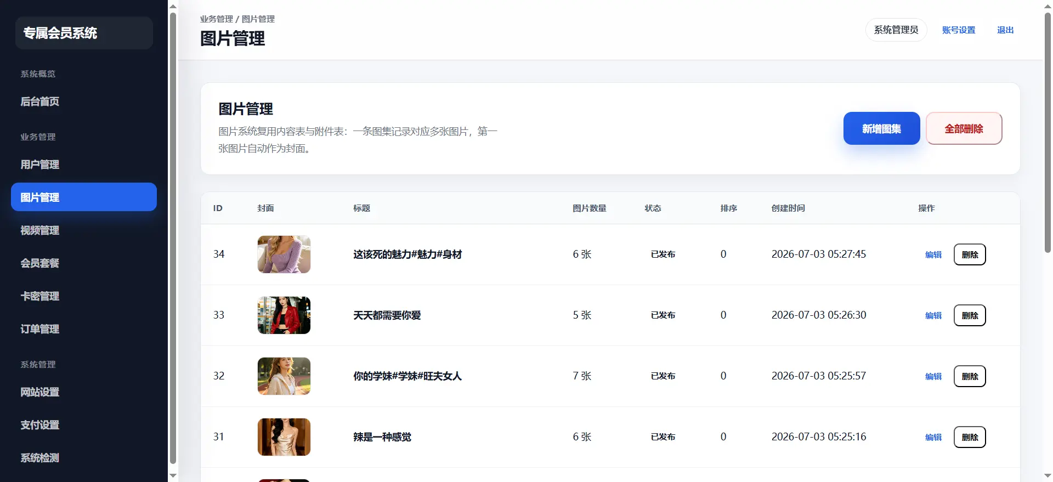Open cover thumbnail of ID 33
This screenshot has height=482, width=1053.
[284, 315]
